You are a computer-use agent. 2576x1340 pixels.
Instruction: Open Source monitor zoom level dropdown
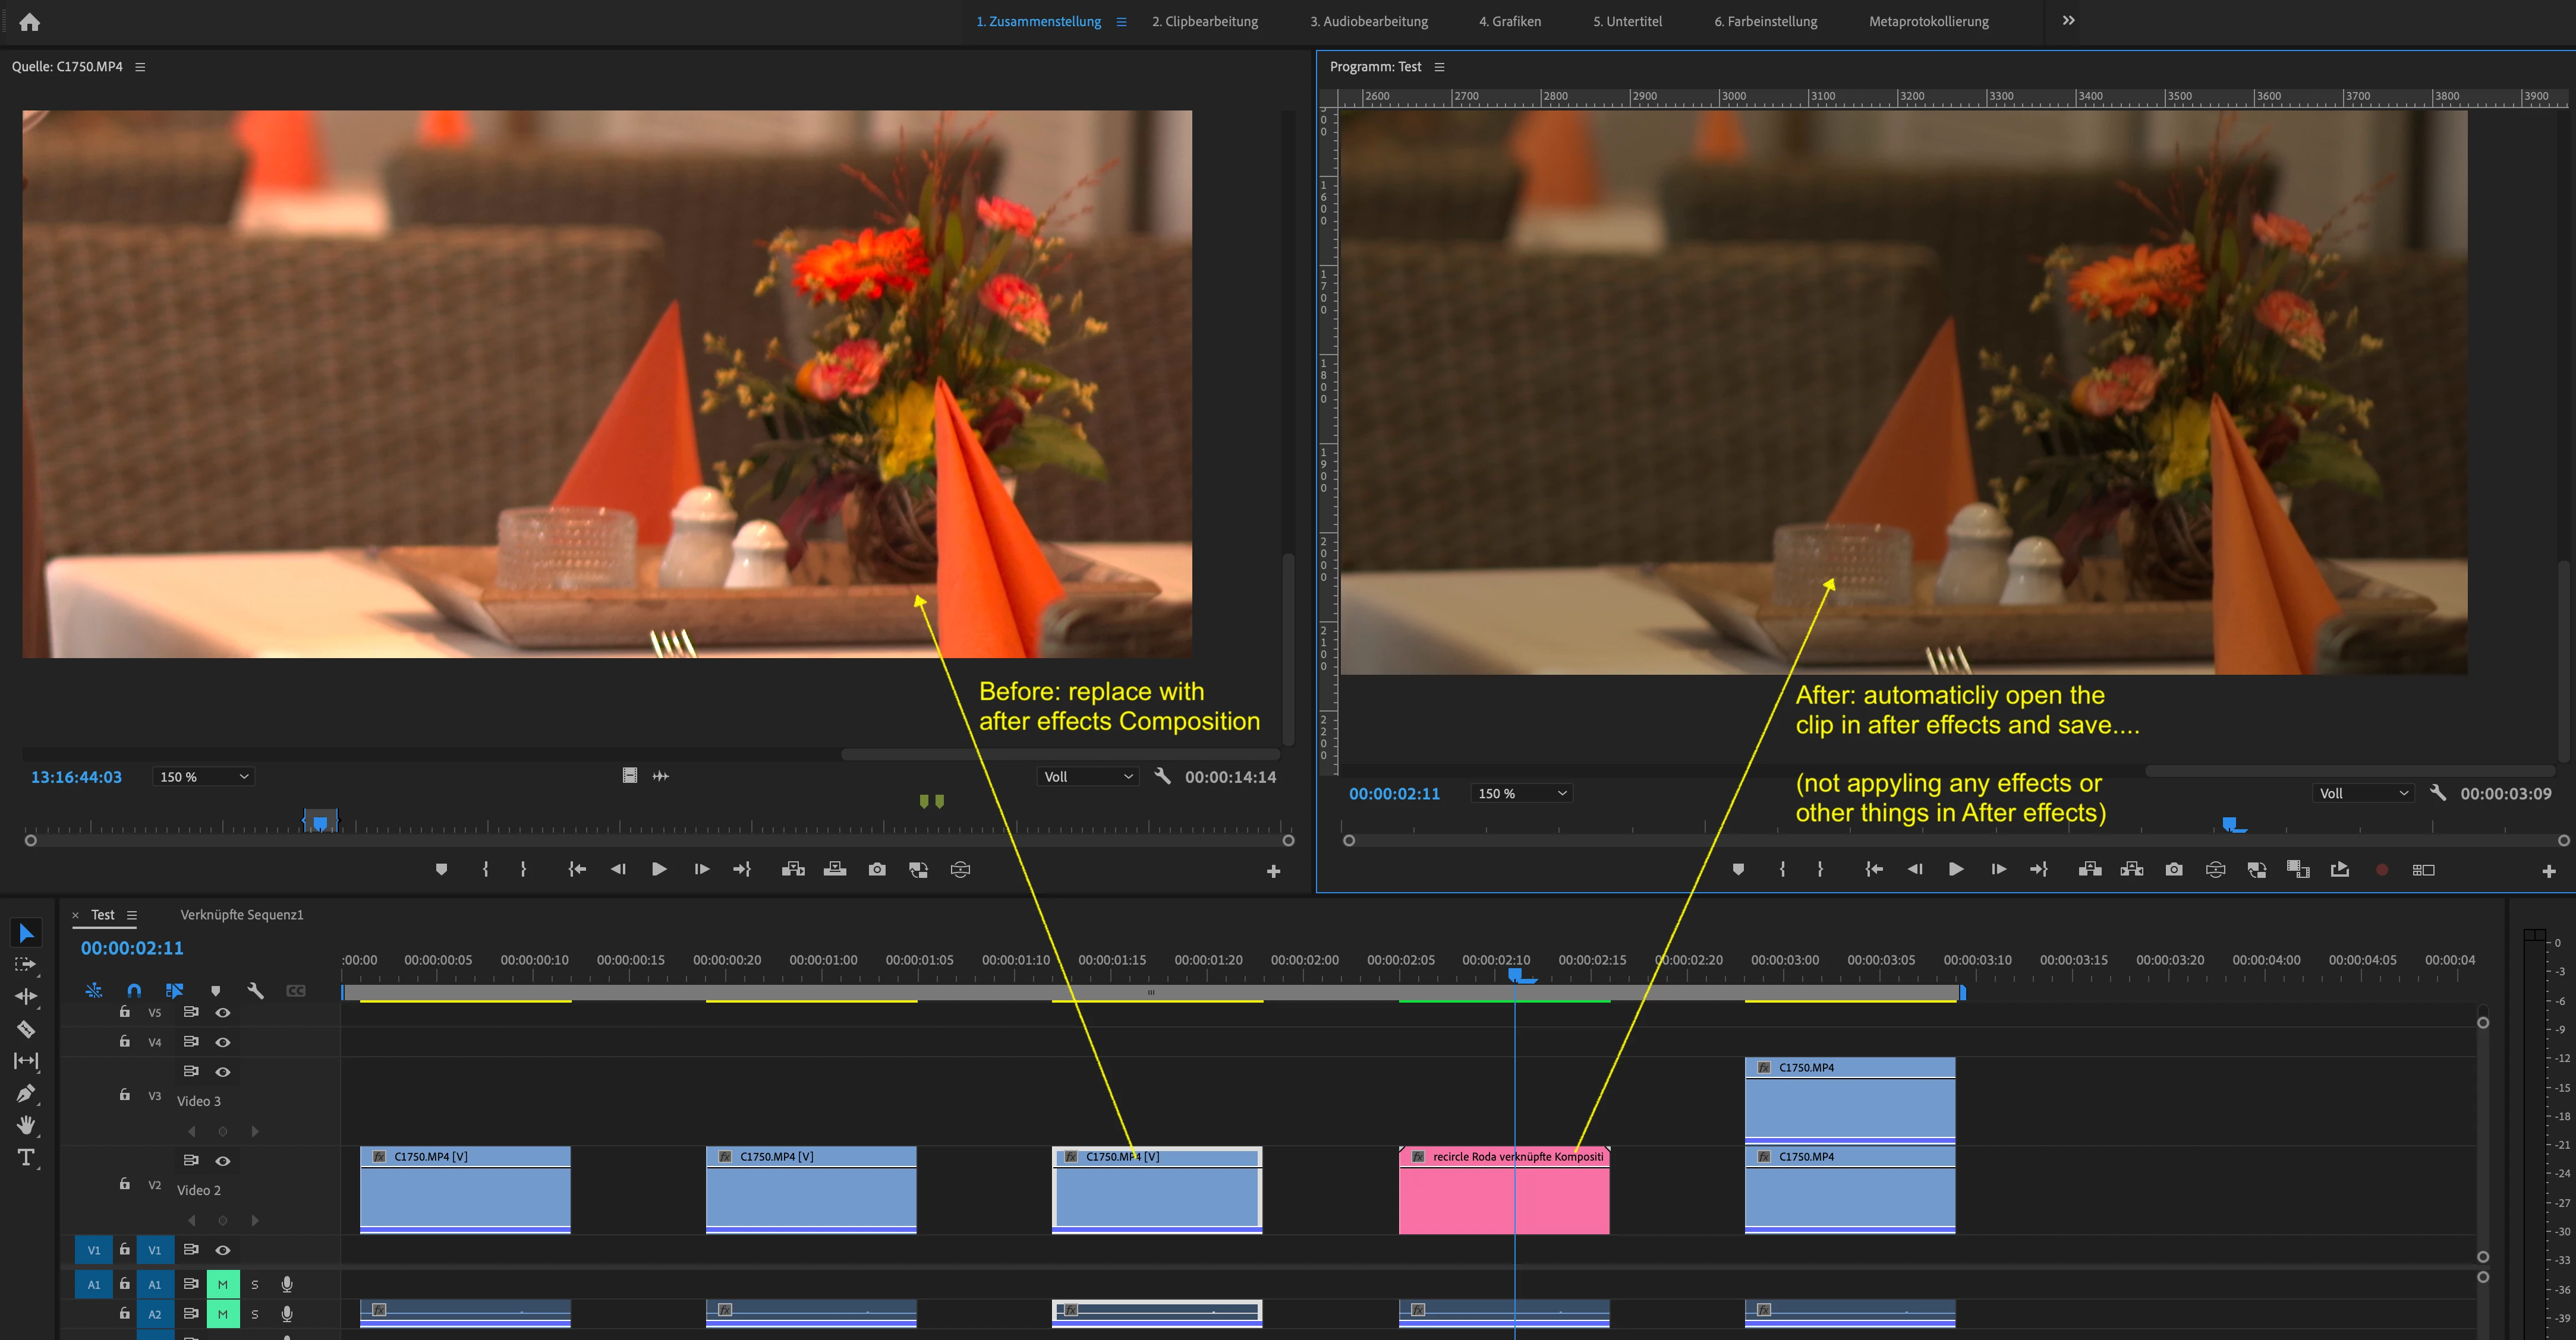click(204, 776)
